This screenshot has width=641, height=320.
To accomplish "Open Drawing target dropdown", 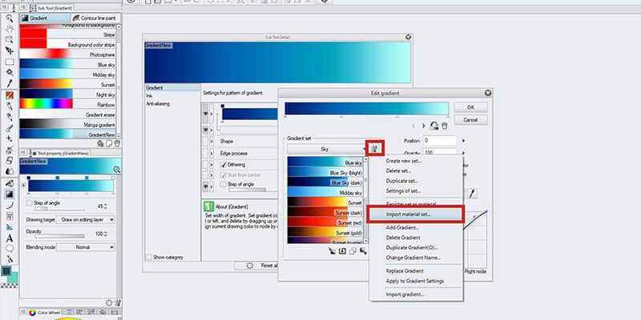I will pos(86,219).
